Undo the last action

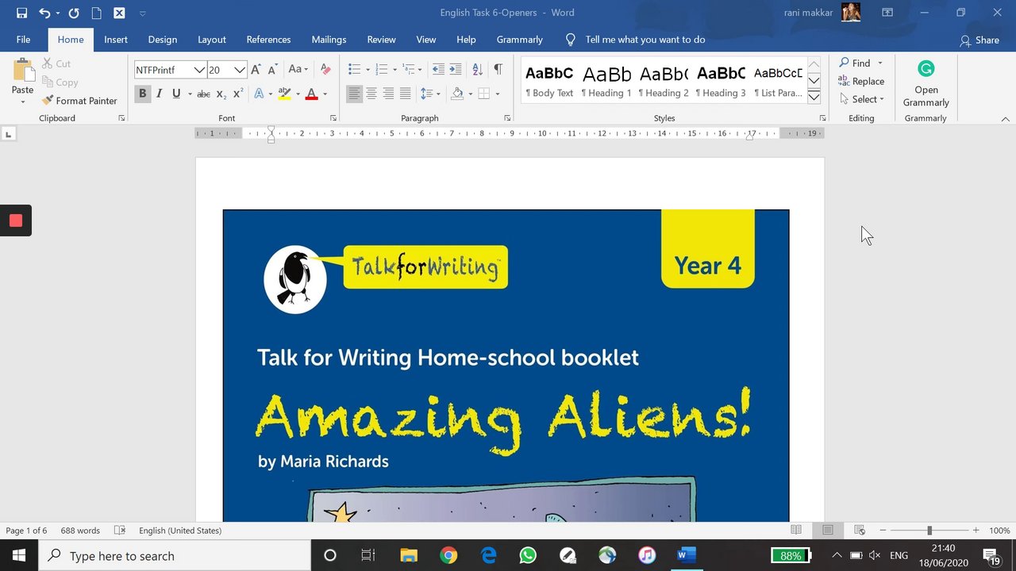[x=44, y=13]
